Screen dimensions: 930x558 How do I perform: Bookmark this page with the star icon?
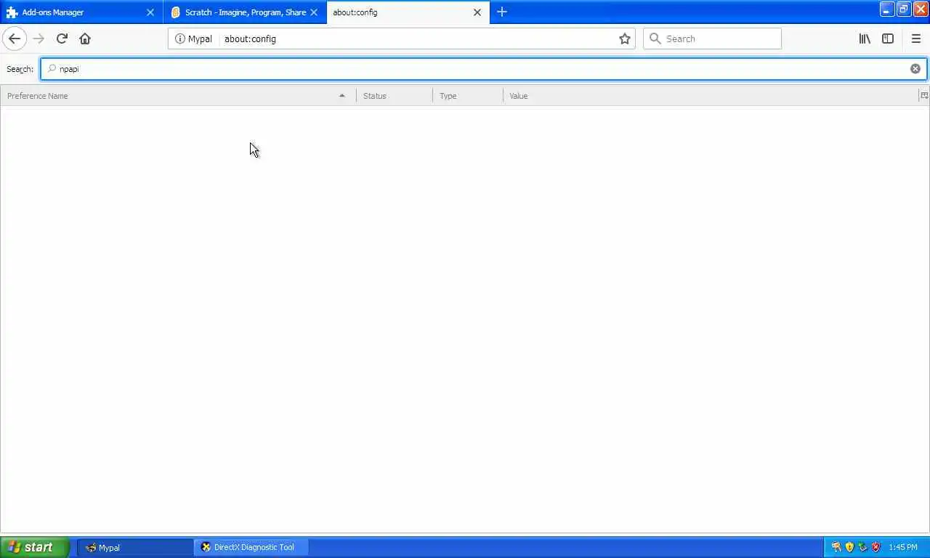[x=625, y=39]
